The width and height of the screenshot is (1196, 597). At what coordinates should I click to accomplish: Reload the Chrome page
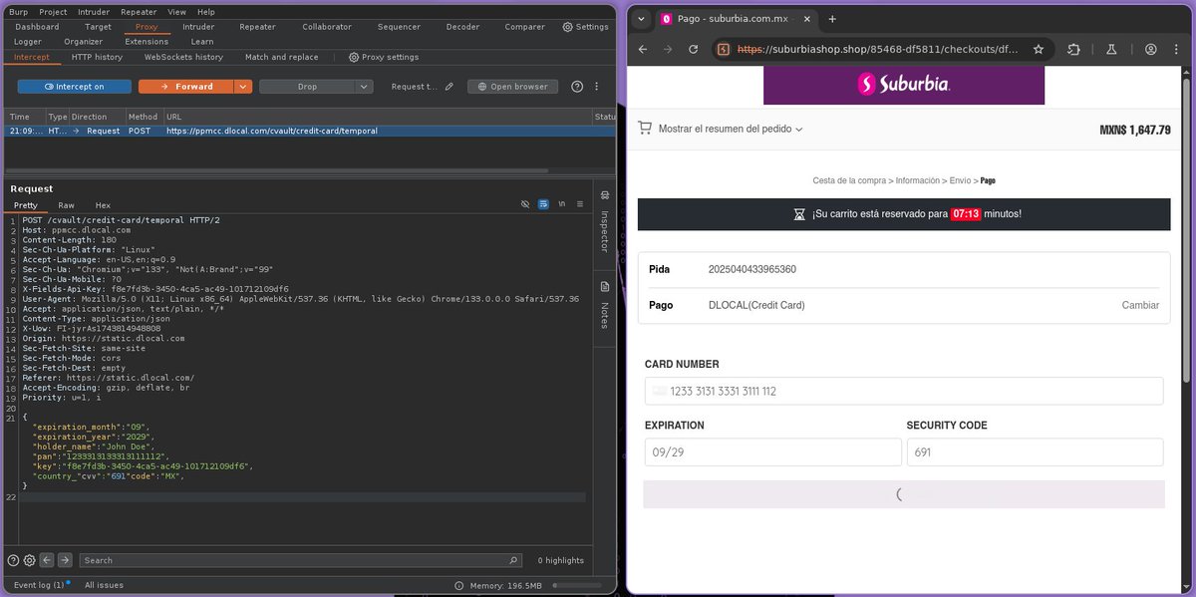[693, 49]
